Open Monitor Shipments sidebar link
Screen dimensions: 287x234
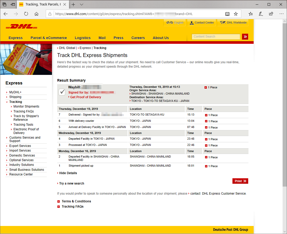point(26,107)
